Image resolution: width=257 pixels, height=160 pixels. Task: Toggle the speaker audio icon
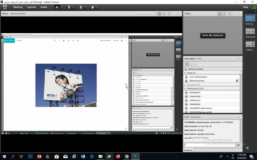click(x=57, y=7)
